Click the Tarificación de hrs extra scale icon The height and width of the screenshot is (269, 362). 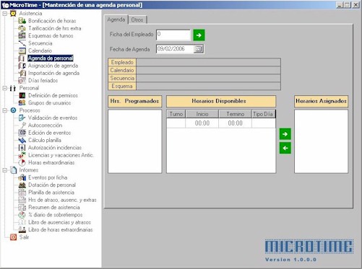pos(22,28)
